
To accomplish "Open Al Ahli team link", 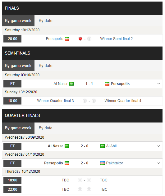I will click(111, 146).
